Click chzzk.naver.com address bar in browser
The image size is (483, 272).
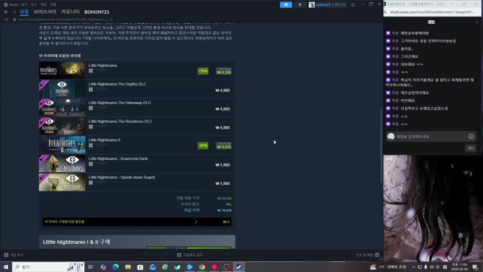pos(433,12)
